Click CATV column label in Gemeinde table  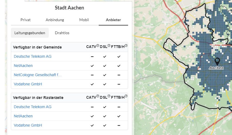coord(91,47)
